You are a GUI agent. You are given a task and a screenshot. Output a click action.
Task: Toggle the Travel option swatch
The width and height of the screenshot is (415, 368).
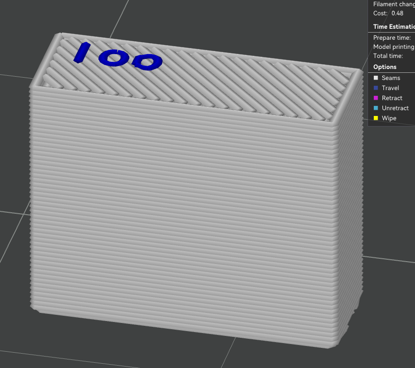[376, 88]
